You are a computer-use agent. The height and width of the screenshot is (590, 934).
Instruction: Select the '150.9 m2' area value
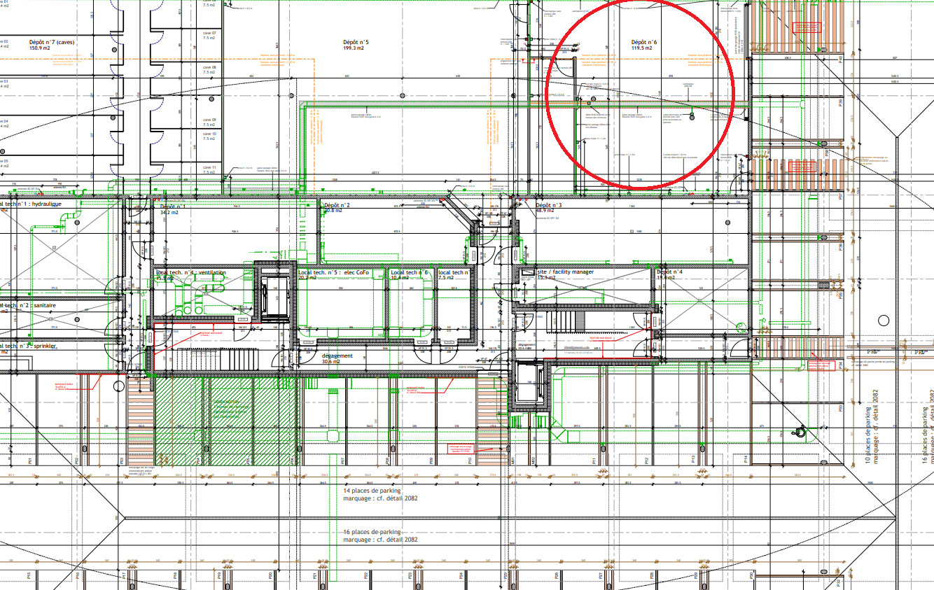tap(41, 48)
